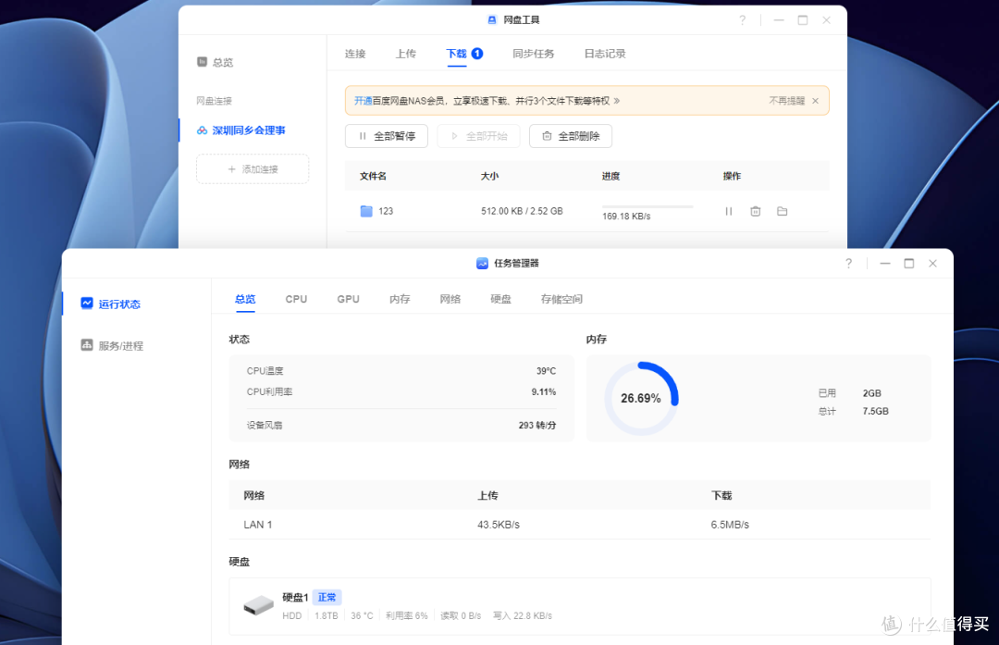The height and width of the screenshot is (645, 999).
Task: Open download folder for task 123
Action: (x=782, y=211)
